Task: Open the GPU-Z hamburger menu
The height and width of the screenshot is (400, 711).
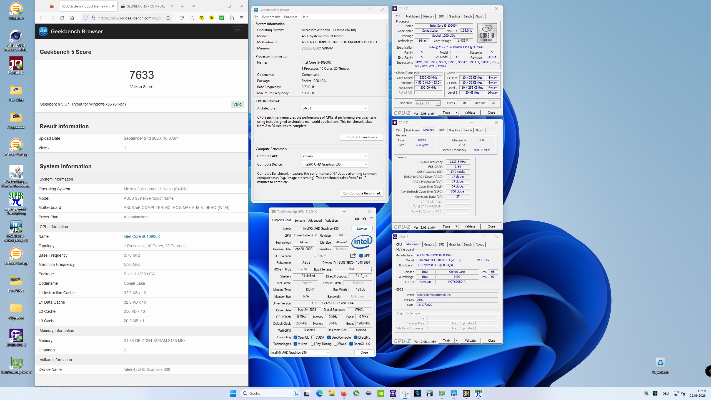Action: click(x=371, y=219)
